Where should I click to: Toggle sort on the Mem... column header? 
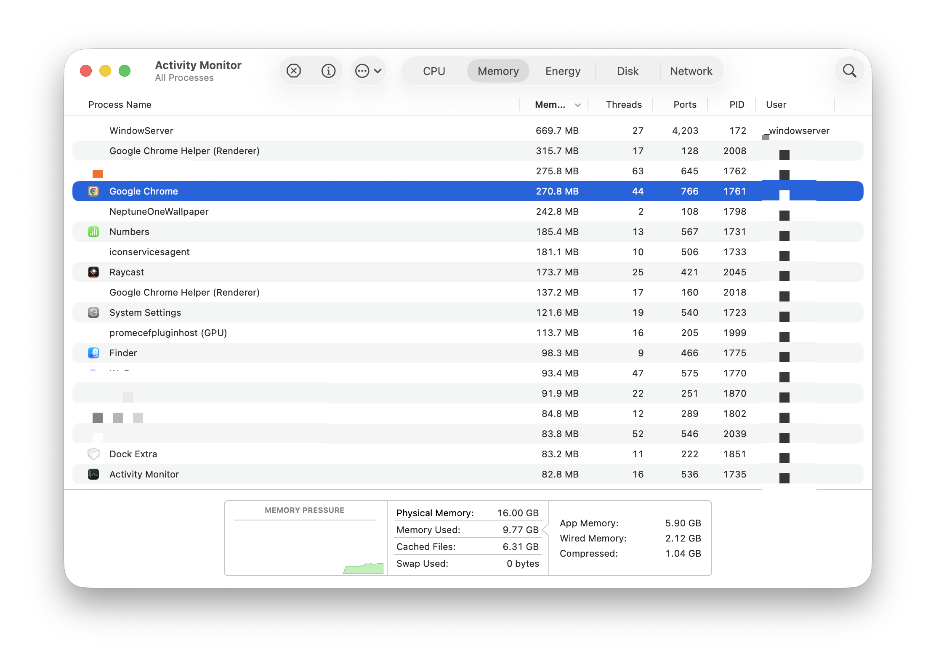pyautogui.click(x=554, y=104)
